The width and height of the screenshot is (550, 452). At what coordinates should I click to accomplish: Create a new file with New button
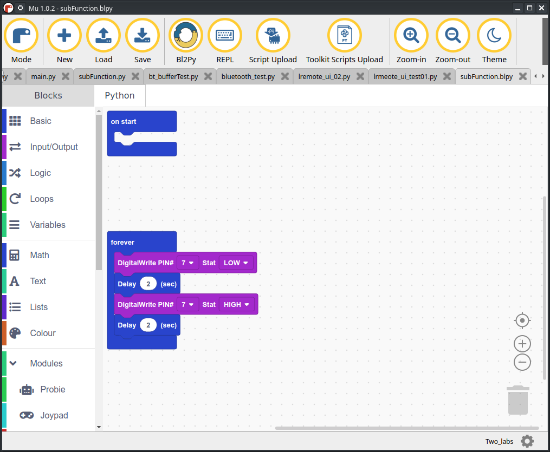click(x=64, y=35)
